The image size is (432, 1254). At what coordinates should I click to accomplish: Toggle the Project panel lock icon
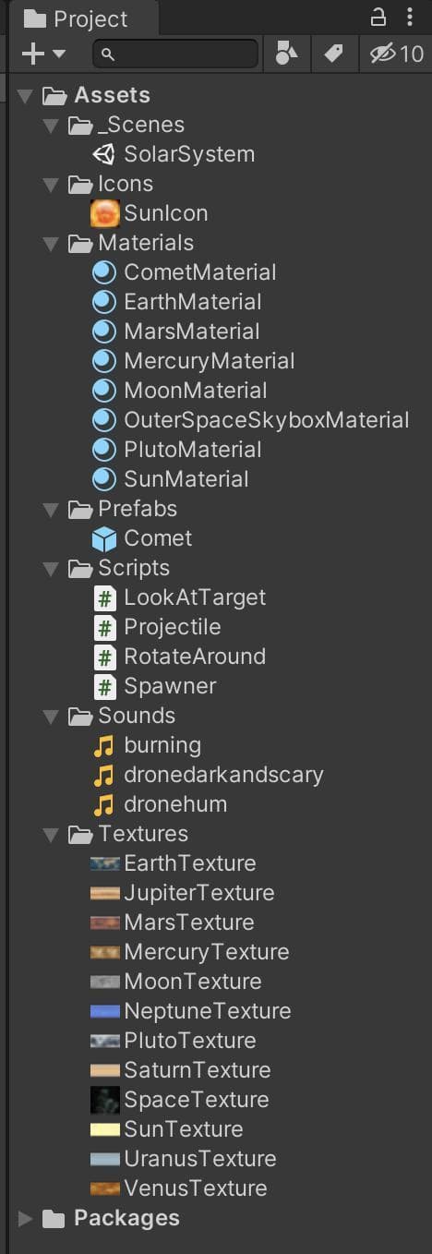[x=378, y=18]
